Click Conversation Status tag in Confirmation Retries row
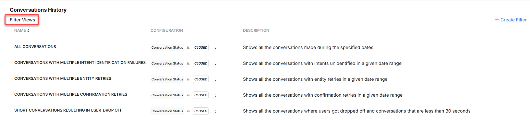530x120 pixels. (x=167, y=95)
